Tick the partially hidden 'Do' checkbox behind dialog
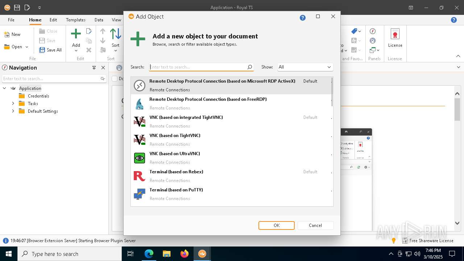464x261 pixels. [115, 79]
